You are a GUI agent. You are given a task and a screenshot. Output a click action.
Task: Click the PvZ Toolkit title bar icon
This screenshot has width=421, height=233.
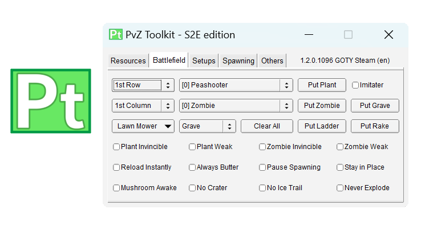[x=116, y=34]
